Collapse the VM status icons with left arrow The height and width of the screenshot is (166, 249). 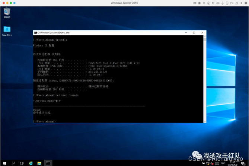[241, 3]
